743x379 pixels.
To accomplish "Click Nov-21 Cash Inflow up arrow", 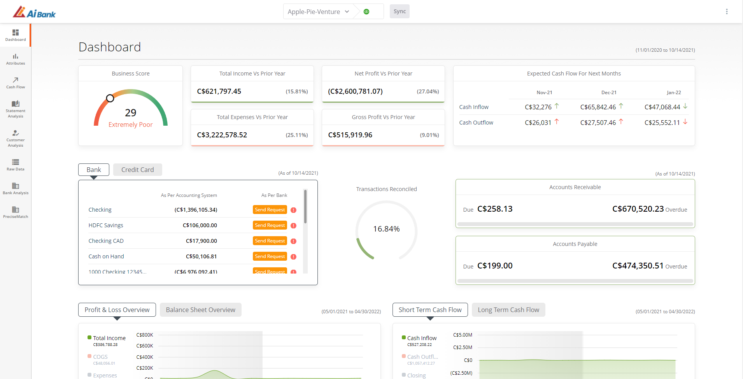I will click(x=557, y=106).
